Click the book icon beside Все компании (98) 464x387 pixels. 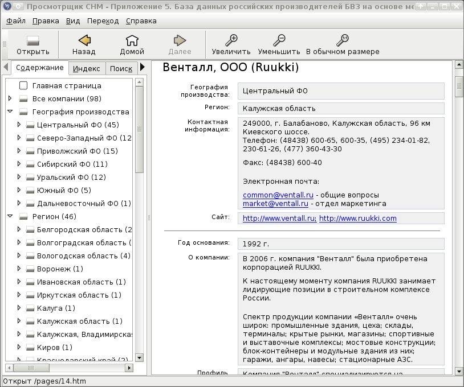pyautogui.click(x=23, y=98)
